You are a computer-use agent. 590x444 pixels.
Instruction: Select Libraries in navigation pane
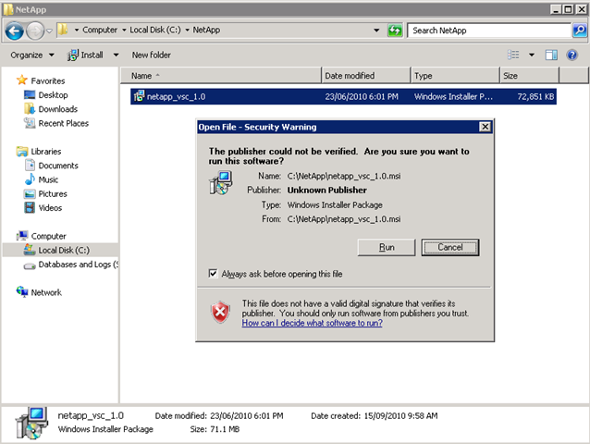coord(46,152)
